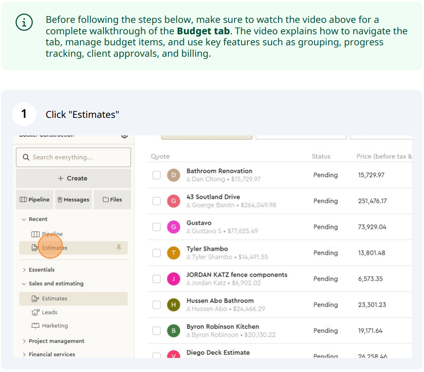Click the settings gear icon at sidebar top
The image size is (424, 372).
(124, 136)
